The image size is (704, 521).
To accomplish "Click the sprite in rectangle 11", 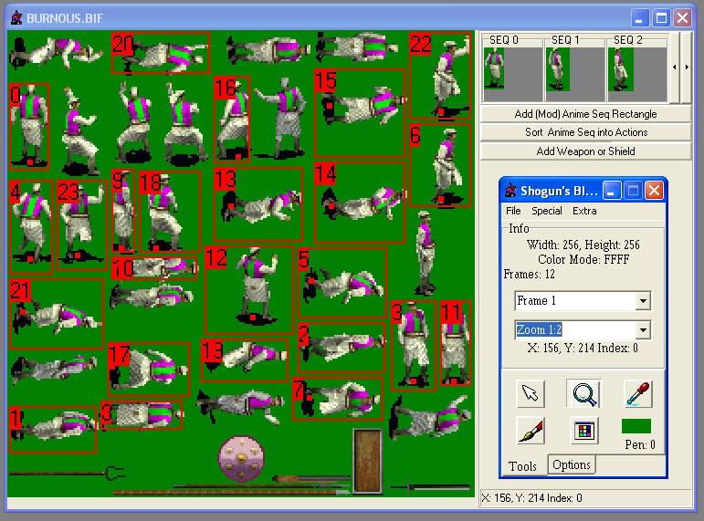I will [456, 343].
